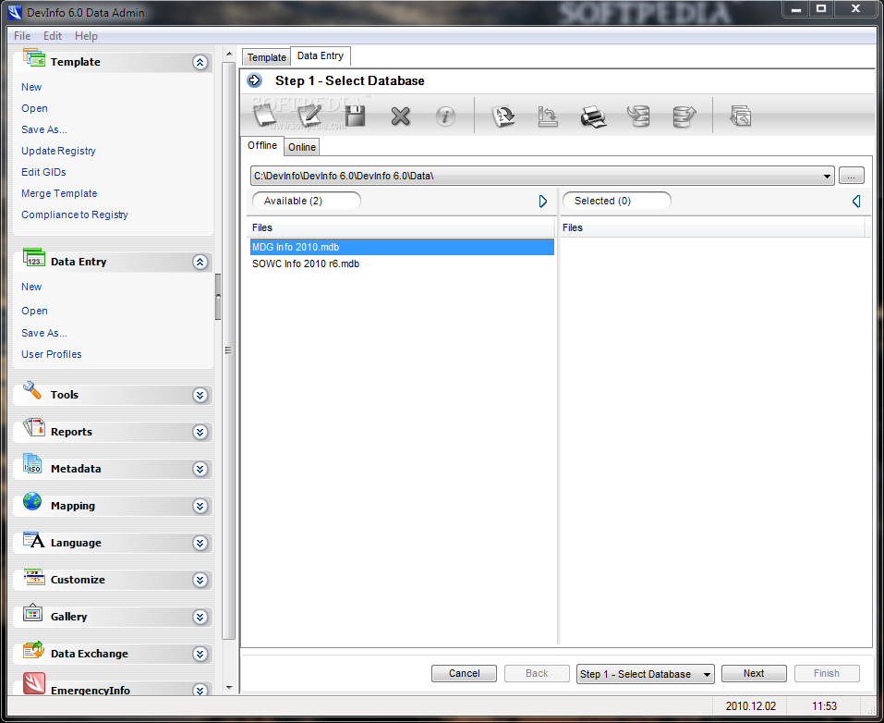Click Compliance to Registry link
The width and height of the screenshot is (884, 723).
pos(75,215)
